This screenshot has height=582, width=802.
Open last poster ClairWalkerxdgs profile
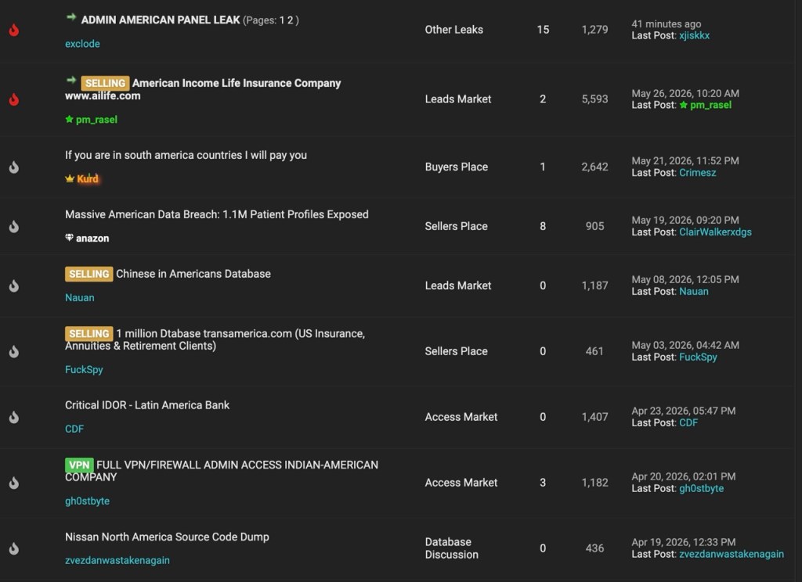coord(715,232)
